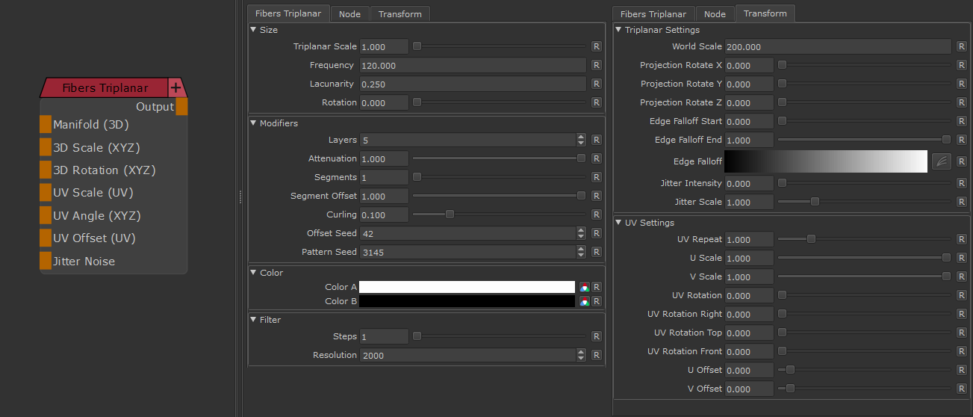Collapse the UV Settings section

click(x=618, y=223)
